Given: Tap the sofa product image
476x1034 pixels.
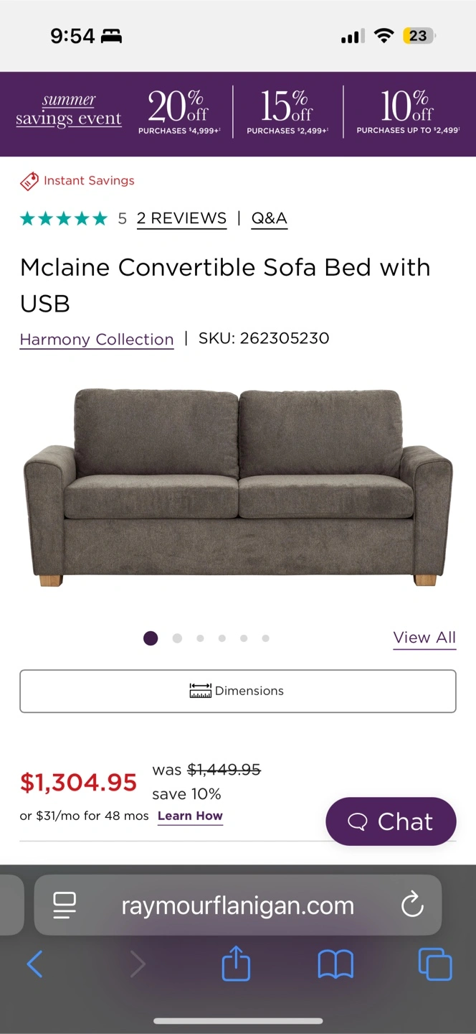Looking at the screenshot, I should (238, 488).
